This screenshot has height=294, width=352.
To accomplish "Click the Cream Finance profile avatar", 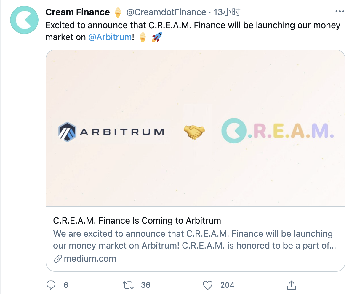I will pos(24,20).
